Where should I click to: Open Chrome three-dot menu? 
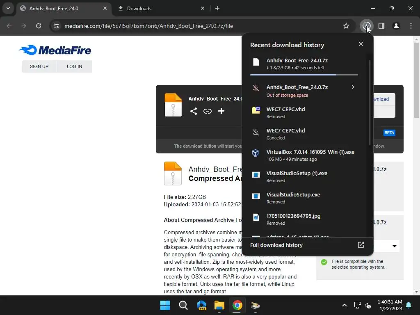[x=411, y=26]
